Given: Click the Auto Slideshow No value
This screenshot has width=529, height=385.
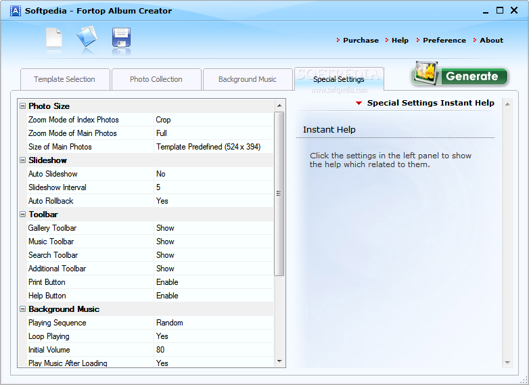Looking at the screenshot, I should (160, 174).
